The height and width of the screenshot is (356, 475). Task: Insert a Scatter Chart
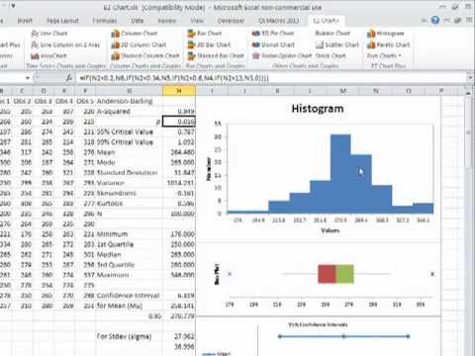[x=337, y=44]
